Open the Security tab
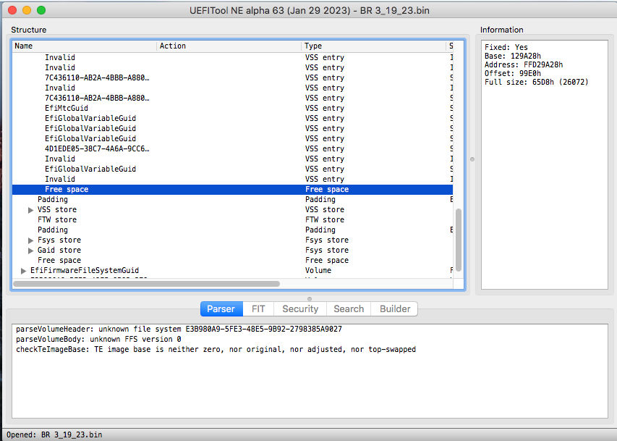617x441 pixels. 300,309
